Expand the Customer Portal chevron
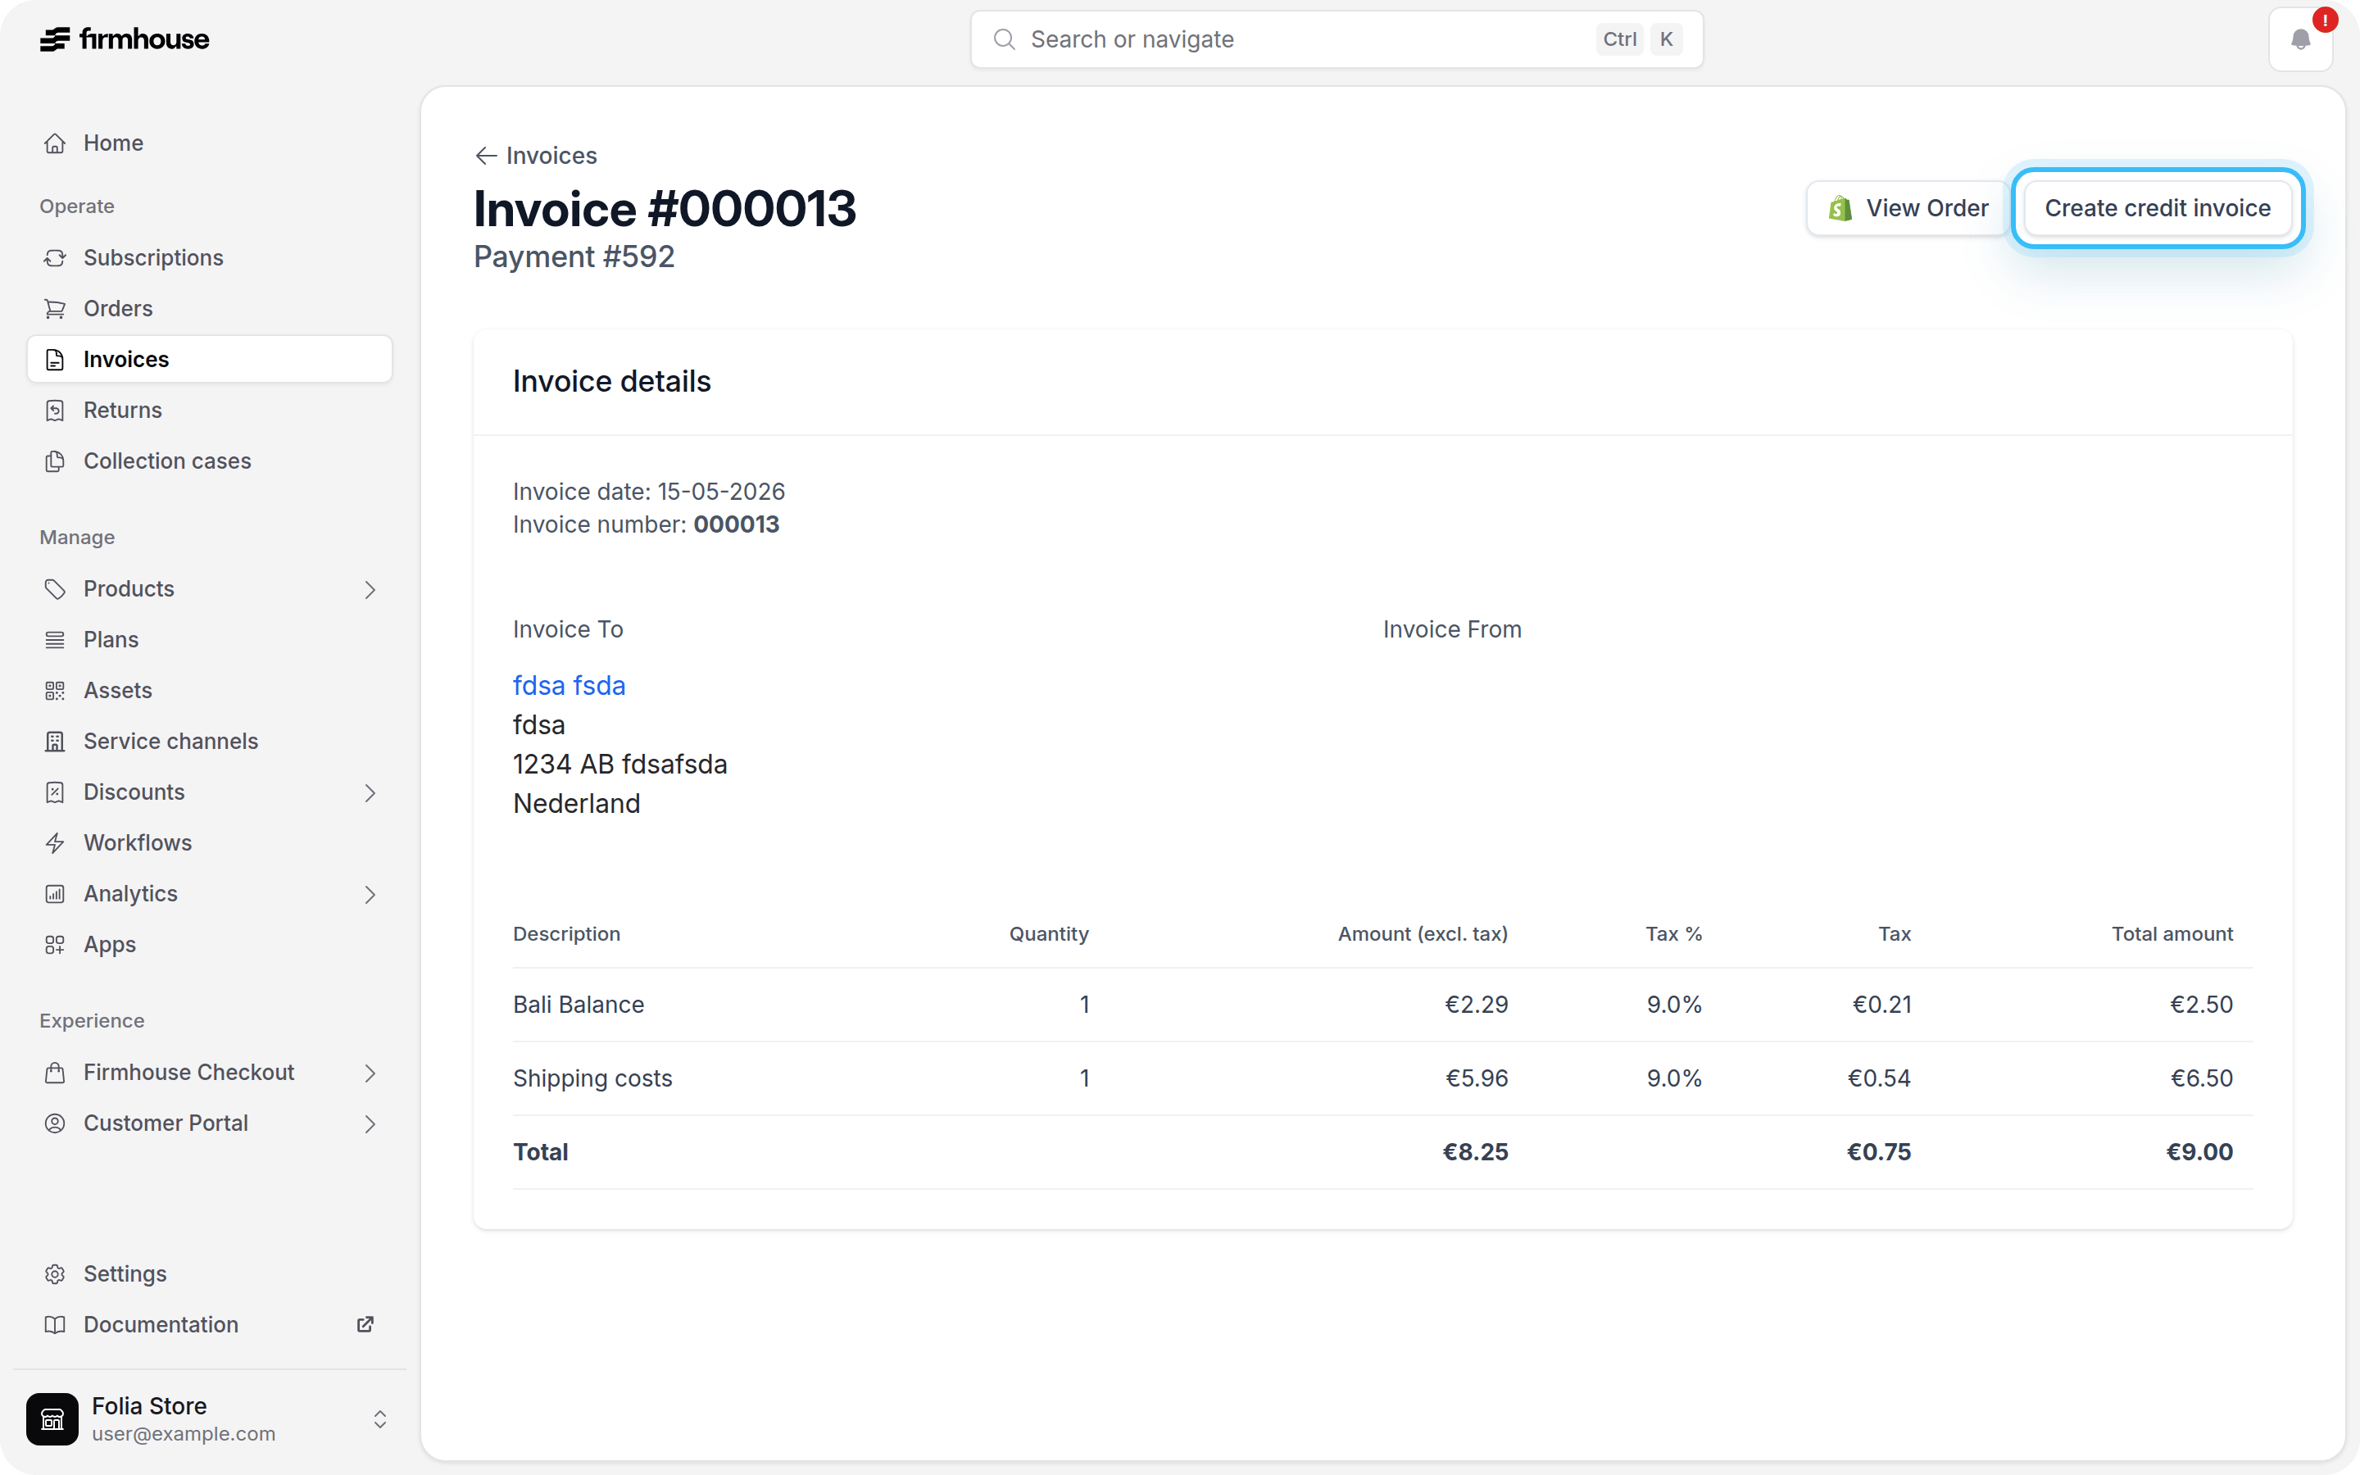 pyautogui.click(x=370, y=1123)
